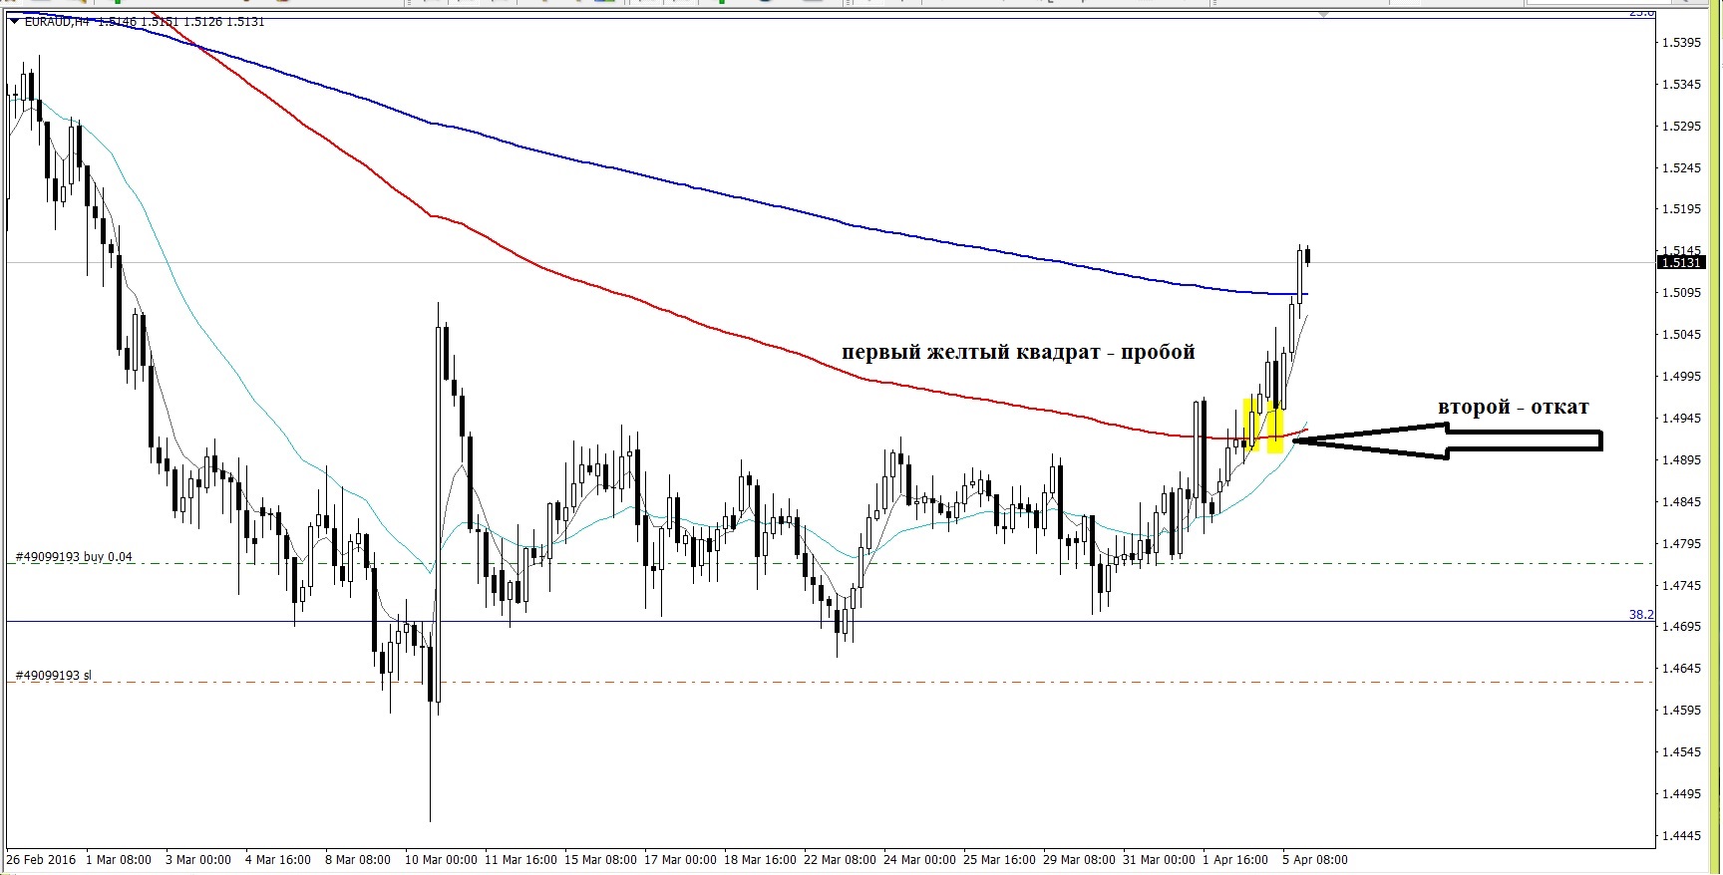
Task: Click the 1.4695 price scale value
Action: [1681, 627]
